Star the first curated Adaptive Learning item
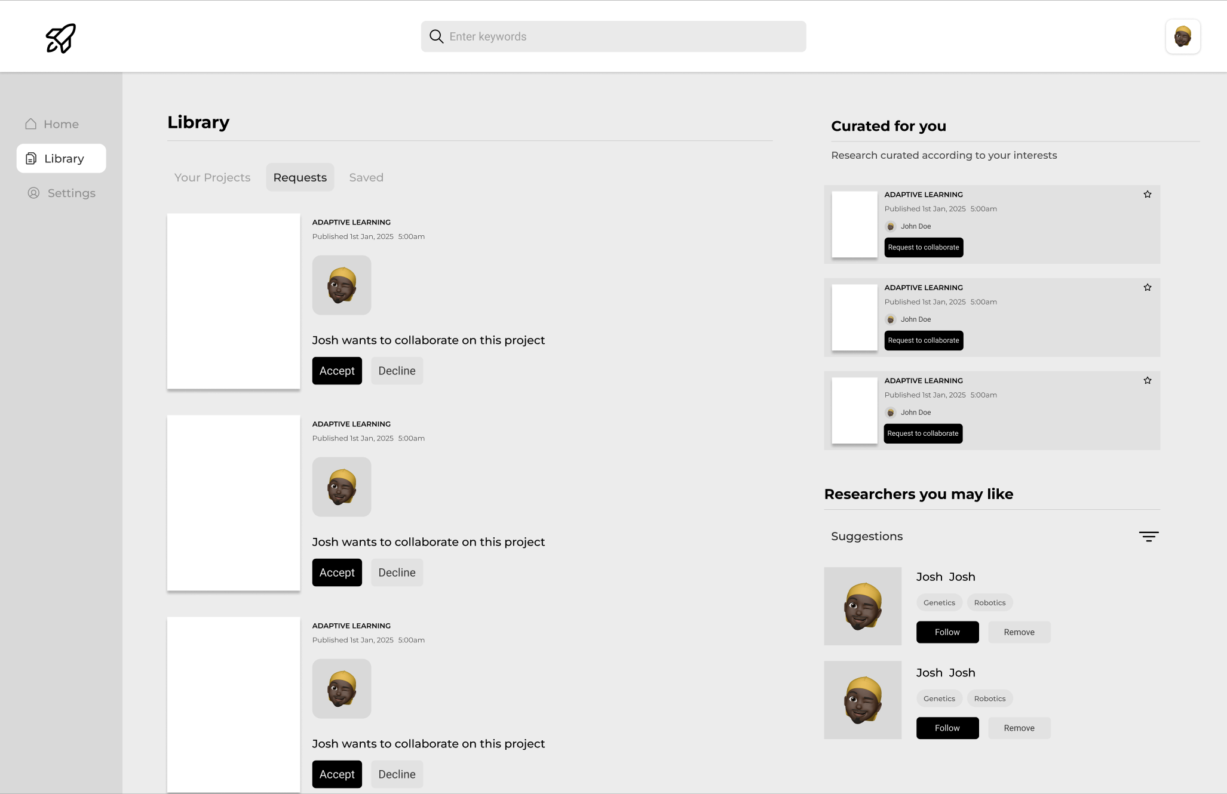Image resolution: width=1227 pixels, height=794 pixels. click(x=1147, y=195)
